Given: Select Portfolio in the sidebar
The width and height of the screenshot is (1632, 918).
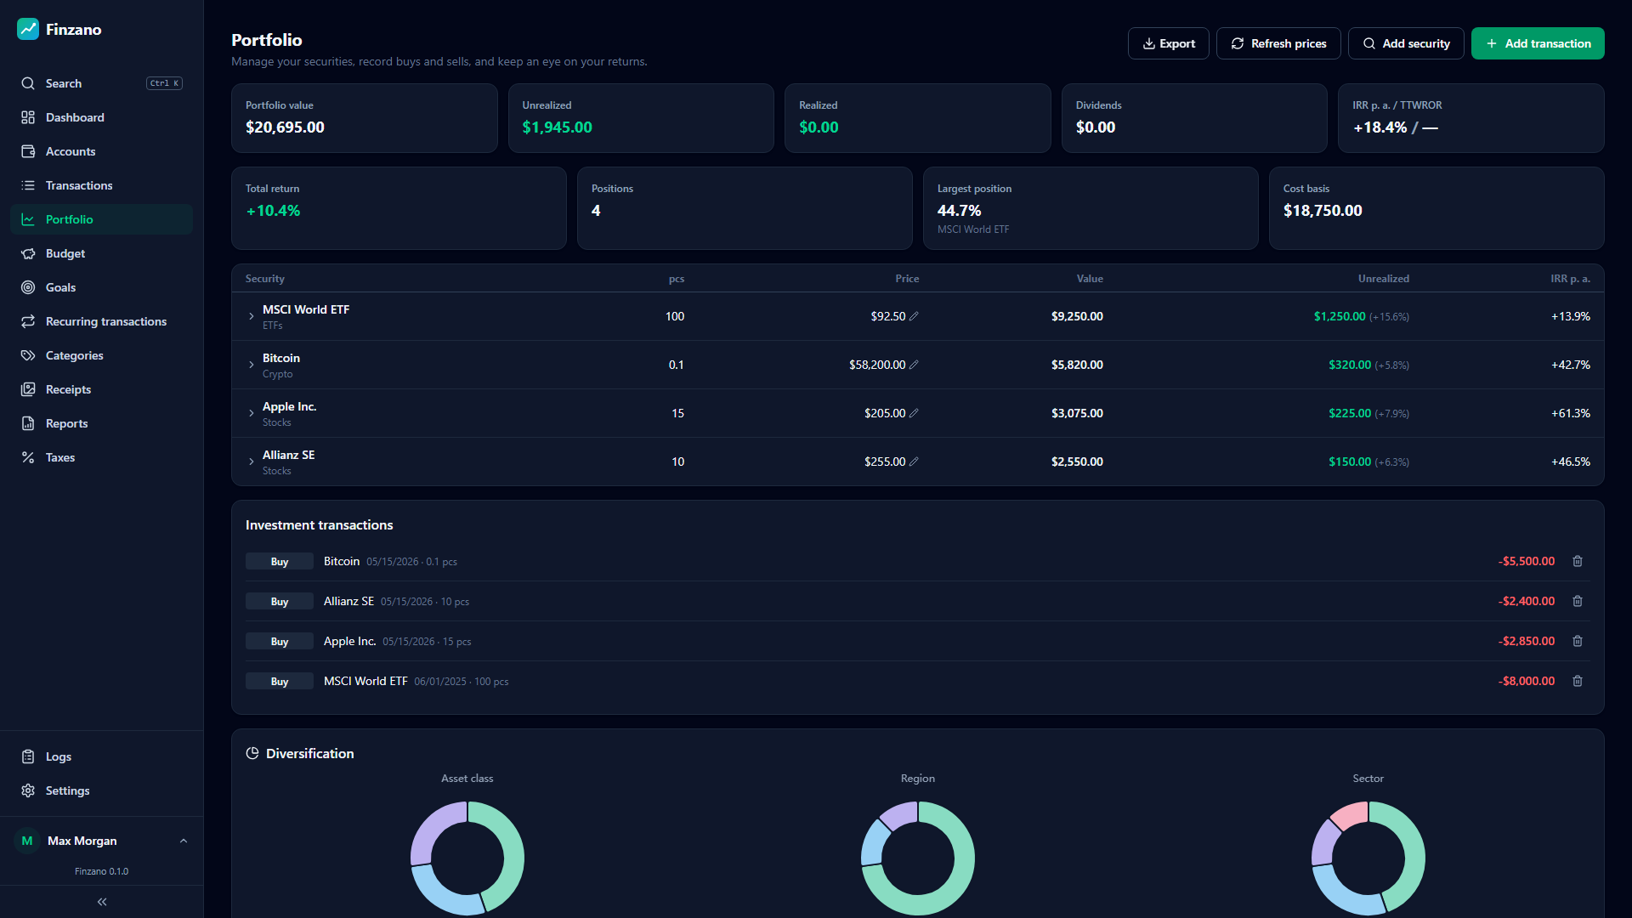Looking at the screenshot, I should (101, 219).
